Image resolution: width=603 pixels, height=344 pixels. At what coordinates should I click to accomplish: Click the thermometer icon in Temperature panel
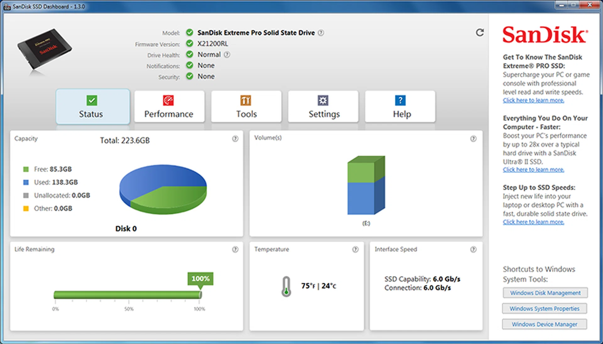click(x=286, y=287)
